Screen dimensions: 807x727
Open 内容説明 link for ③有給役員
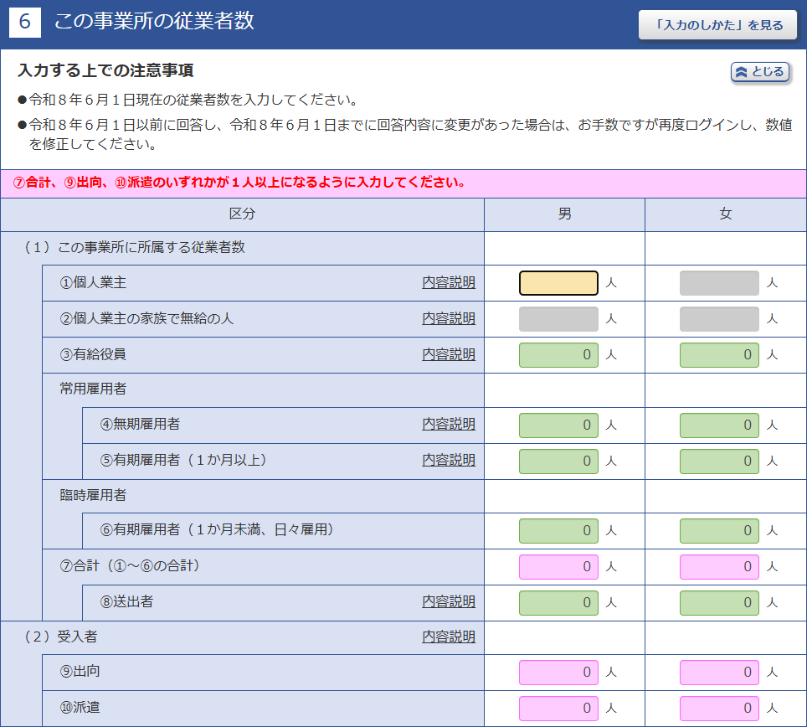point(449,355)
